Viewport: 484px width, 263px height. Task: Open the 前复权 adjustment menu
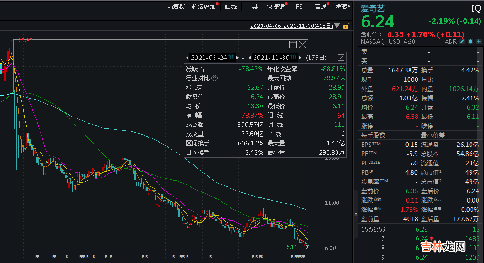pyautogui.click(x=176, y=7)
